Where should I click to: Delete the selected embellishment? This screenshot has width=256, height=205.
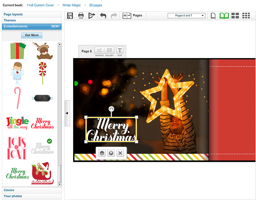(x=120, y=153)
